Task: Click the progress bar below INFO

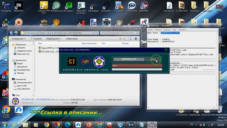Action: pos(137,70)
